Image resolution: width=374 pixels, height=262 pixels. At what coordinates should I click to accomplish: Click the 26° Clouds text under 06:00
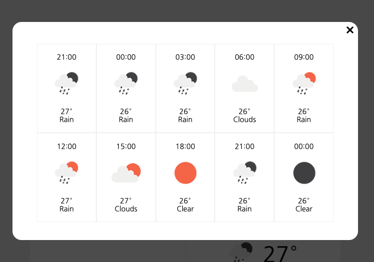tap(245, 115)
